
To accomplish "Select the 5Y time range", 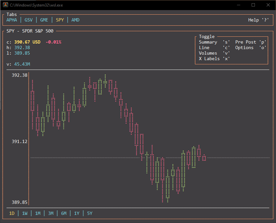I will pos(90,213).
